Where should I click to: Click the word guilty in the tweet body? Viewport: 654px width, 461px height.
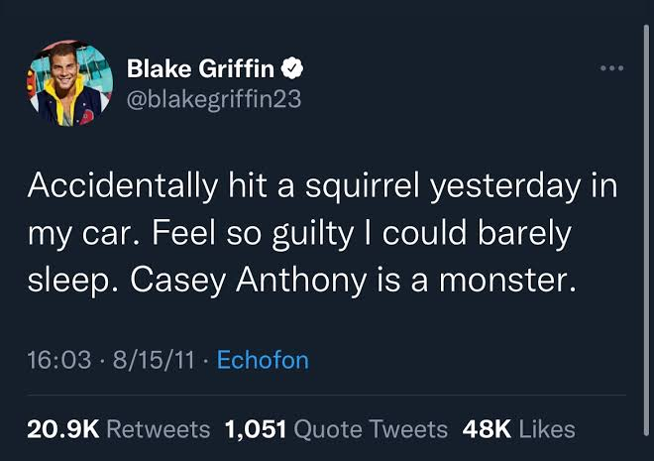(x=313, y=234)
